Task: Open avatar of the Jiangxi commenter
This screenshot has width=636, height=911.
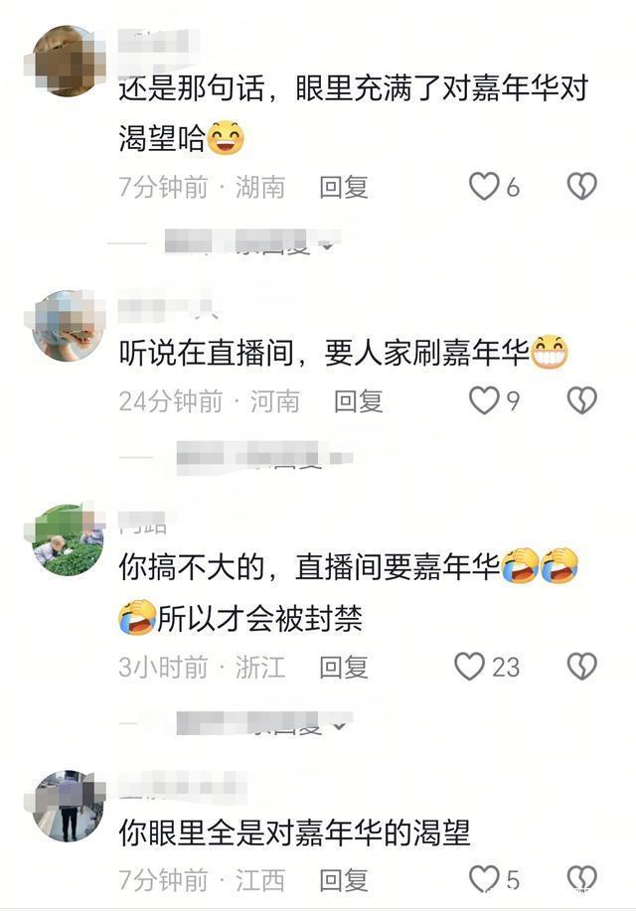Action: (67, 806)
